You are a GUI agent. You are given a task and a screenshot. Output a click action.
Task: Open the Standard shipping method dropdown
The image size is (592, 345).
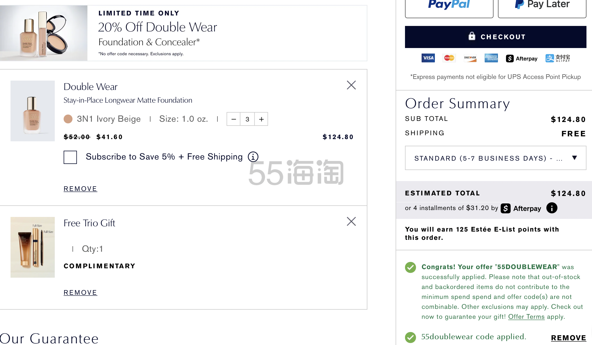tap(495, 158)
